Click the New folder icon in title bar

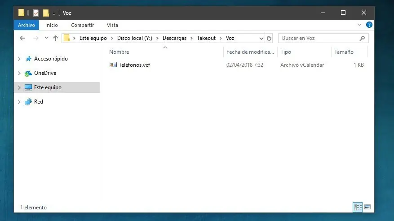click(x=46, y=13)
